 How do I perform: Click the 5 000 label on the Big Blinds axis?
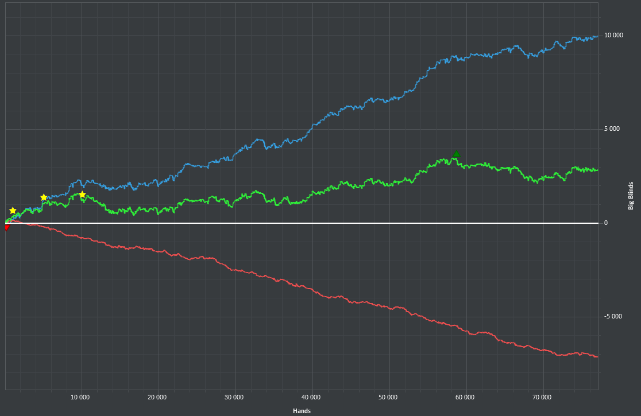[x=612, y=129]
